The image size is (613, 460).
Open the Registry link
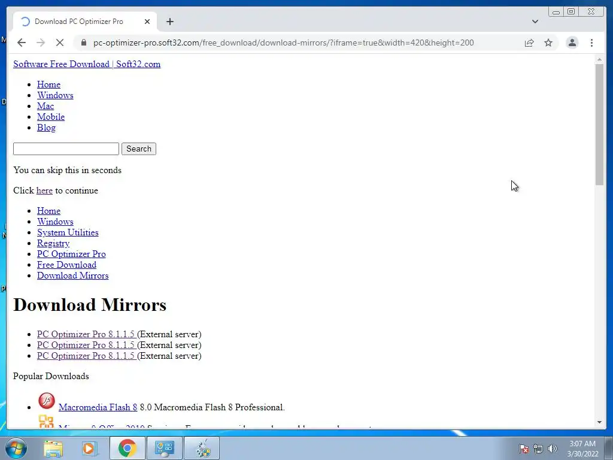53,243
